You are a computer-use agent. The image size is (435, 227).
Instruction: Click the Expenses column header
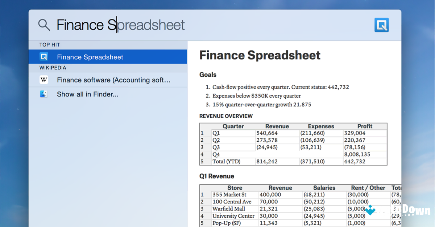tap(321, 126)
